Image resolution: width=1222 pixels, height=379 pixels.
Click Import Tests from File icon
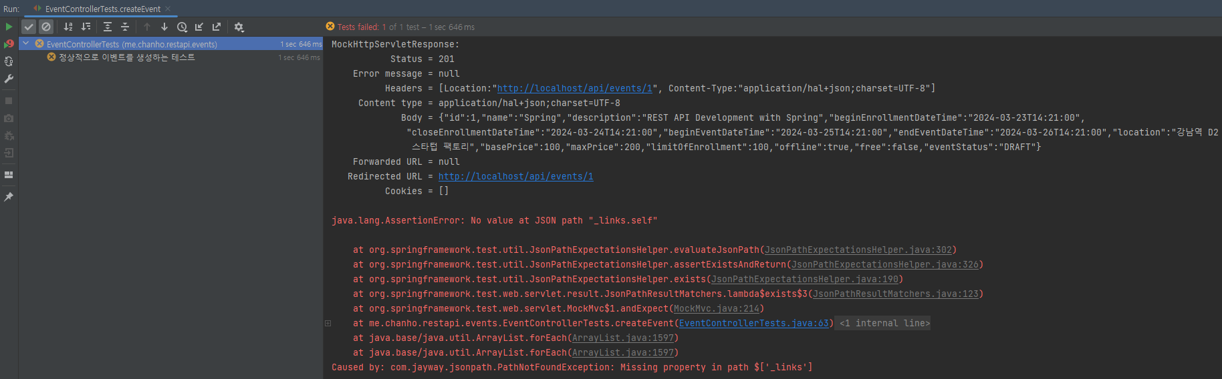pyautogui.click(x=199, y=27)
